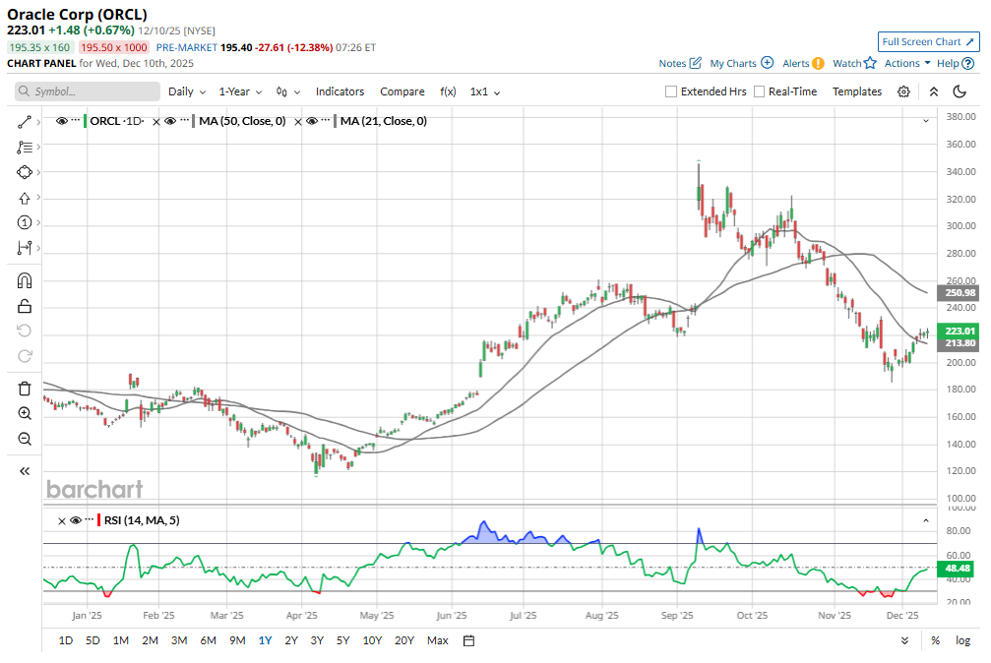
Task: Enable the Extended Hrs checkbox
Action: click(x=671, y=91)
